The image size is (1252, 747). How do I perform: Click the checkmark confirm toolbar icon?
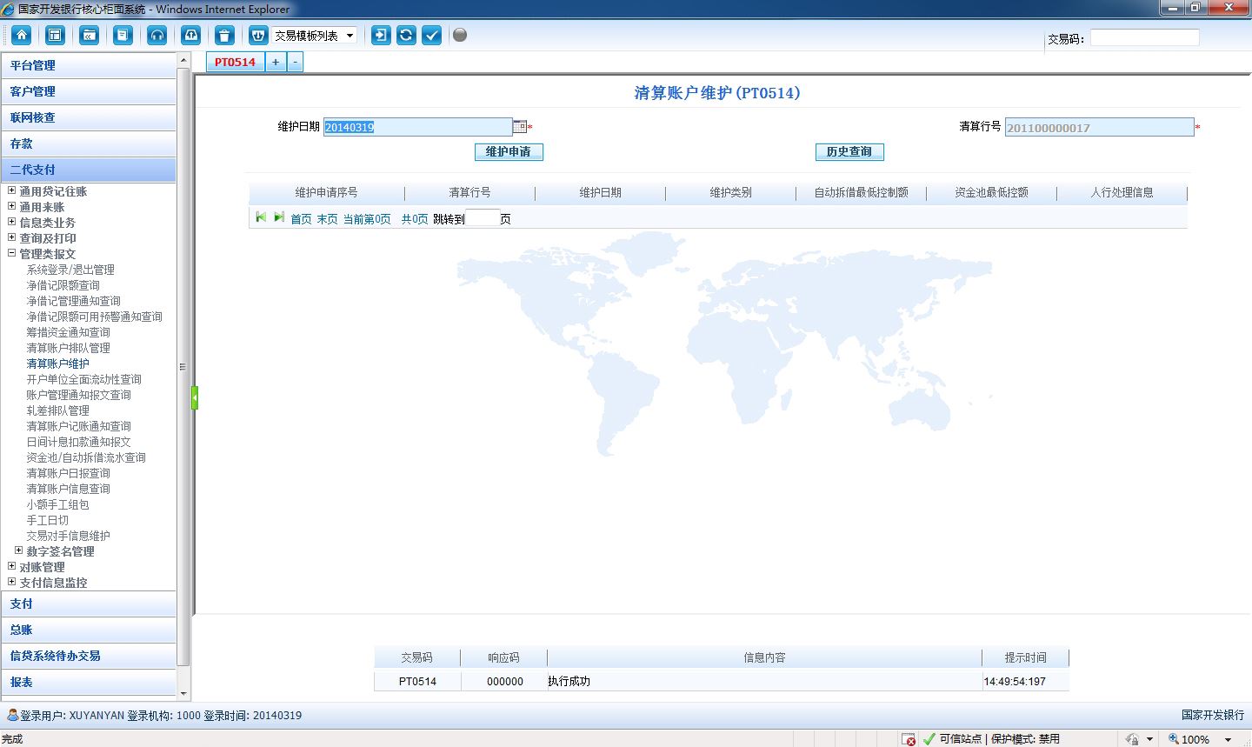431,35
